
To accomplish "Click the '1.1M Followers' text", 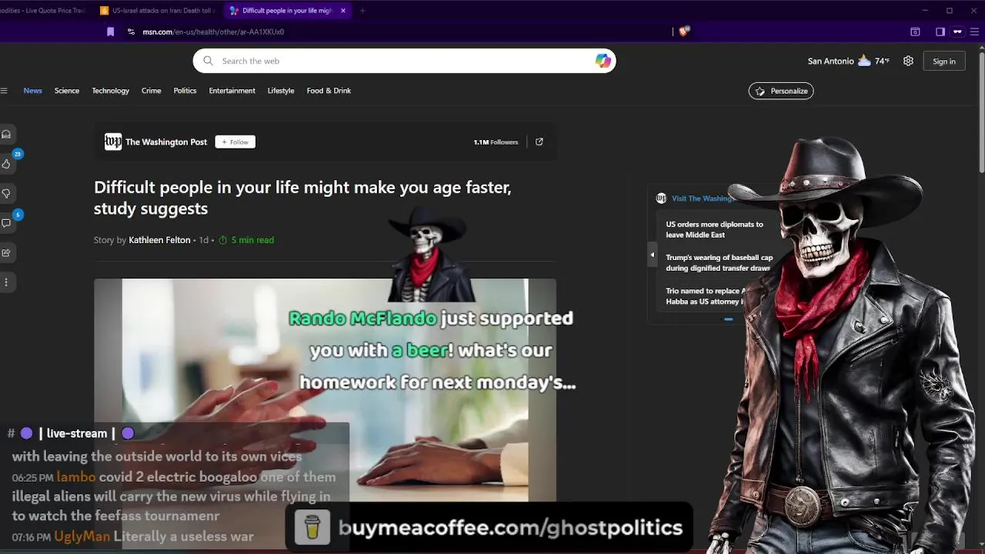I will coord(496,142).
